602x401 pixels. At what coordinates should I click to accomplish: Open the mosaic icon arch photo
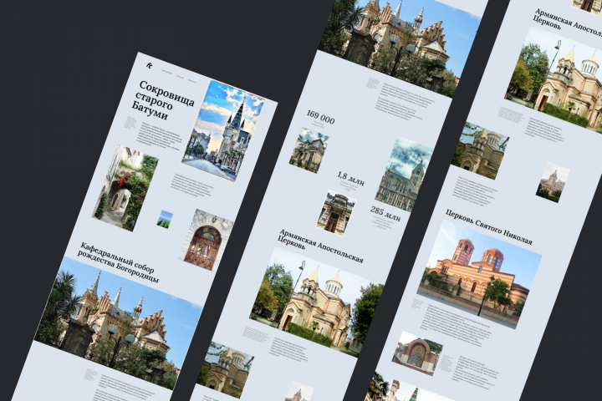[x=417, y=353]
